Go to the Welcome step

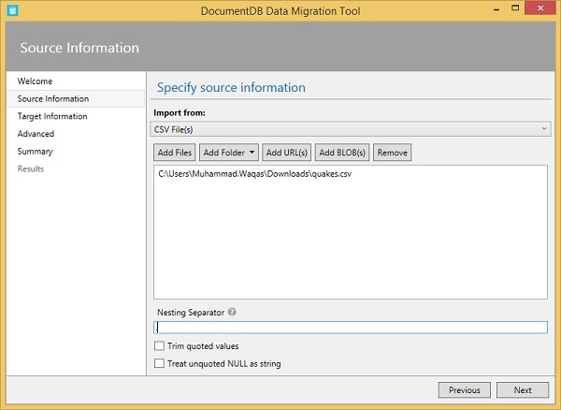point(35,81)
